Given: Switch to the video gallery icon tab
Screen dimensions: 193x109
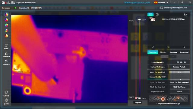Looking at the screenshot, I should pos(157,15).
